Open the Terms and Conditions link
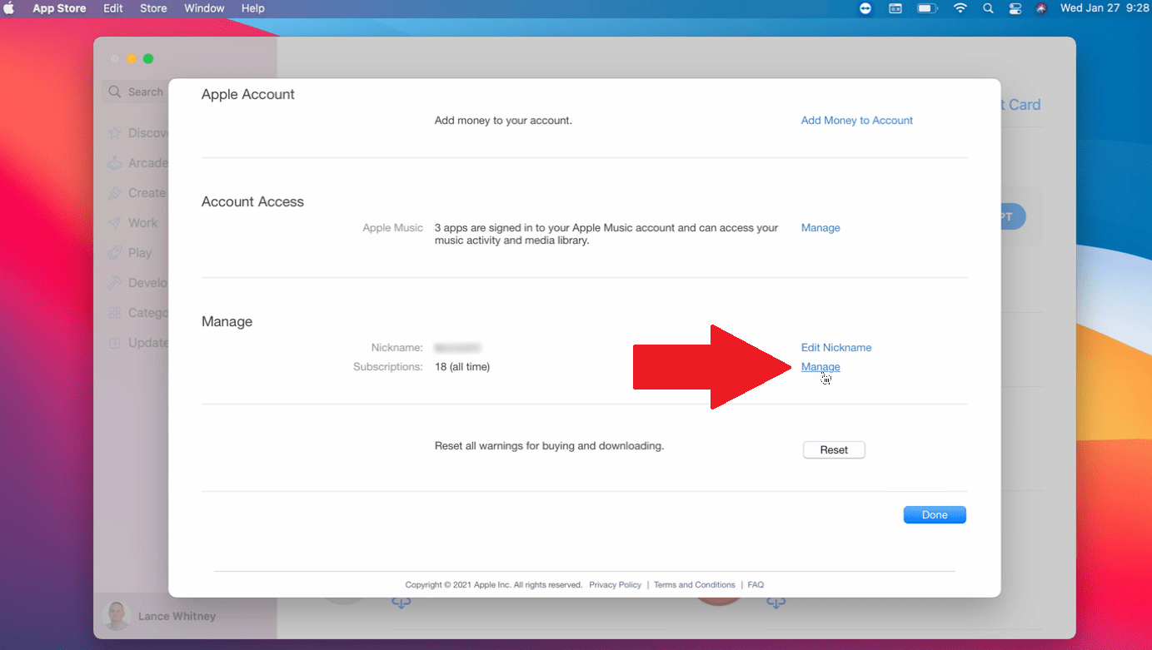Image resolution: width=1152 pixels, height=650 pixels. [694, 585]
